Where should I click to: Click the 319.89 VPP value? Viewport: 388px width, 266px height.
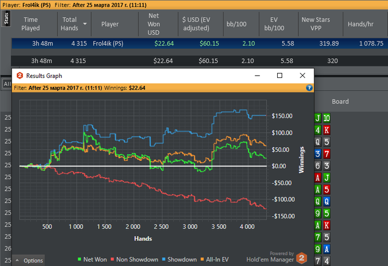click(x=329, y=44)
